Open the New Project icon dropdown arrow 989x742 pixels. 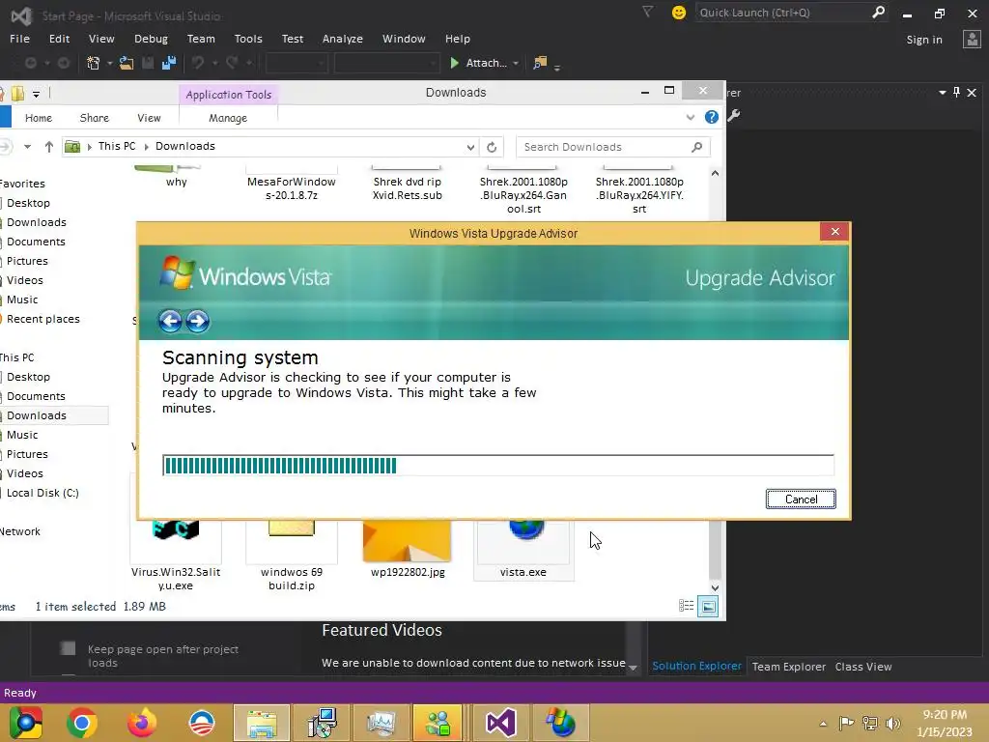coord(110,63)
